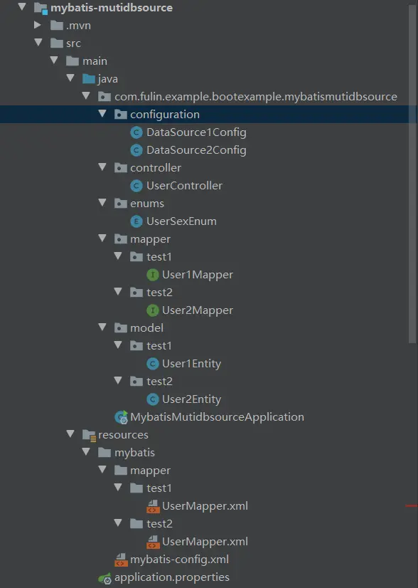This screenshot has height=588, width=418.
Task: Collapse the com.fulin.example package arrow
Action: point(86,95)
